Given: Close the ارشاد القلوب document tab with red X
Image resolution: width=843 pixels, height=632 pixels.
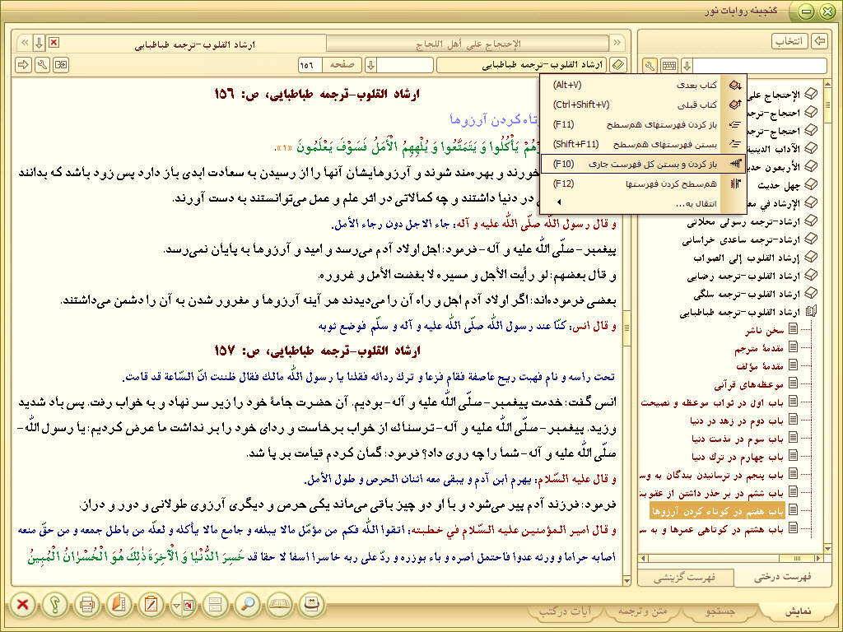Looking at the screenshot, I should (54, 43).
